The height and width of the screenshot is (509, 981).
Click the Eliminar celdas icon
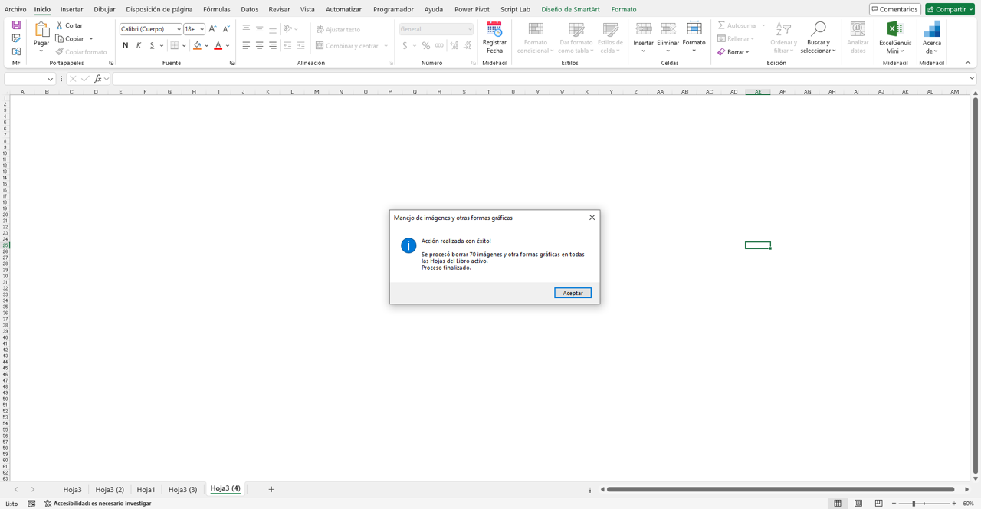point(668,29)
